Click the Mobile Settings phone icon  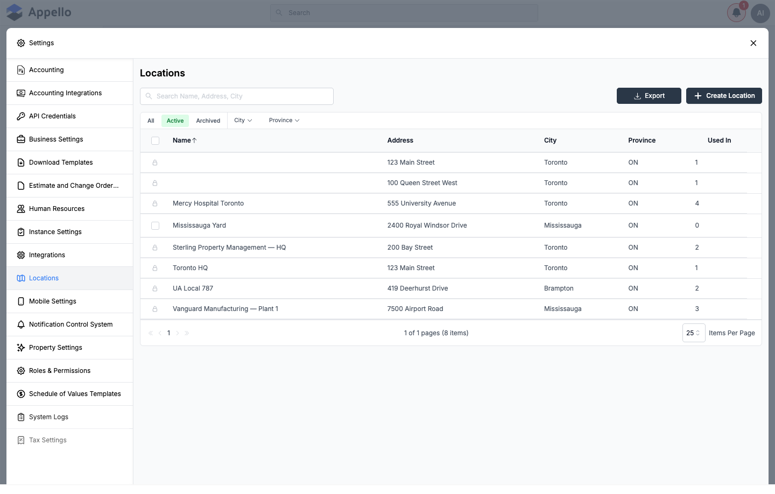pyautogui.click(x=21, y=301)
